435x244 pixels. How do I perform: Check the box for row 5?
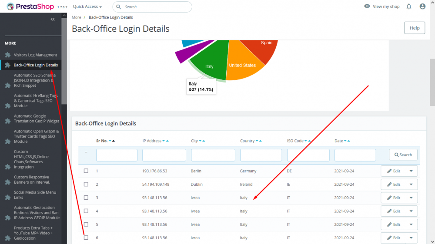coord(86,224)
